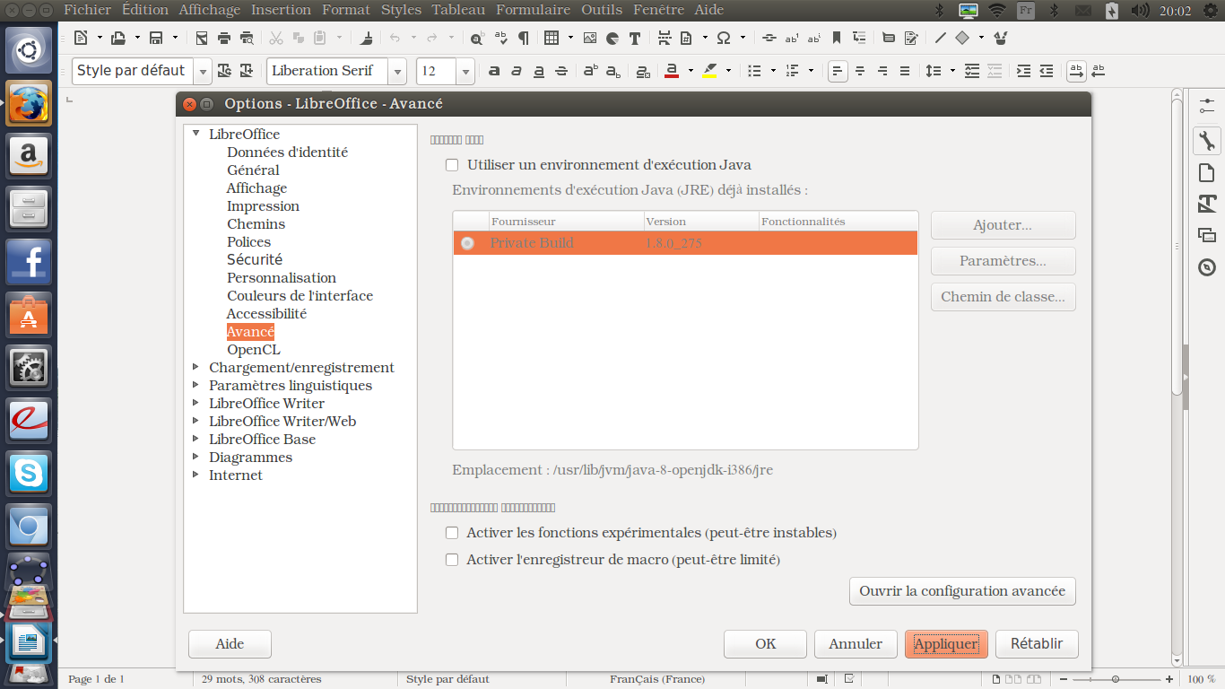Collapse the LibreOffice tree node
The height and width of the screenshot is (689, 1225).
[x=196, y=134]
